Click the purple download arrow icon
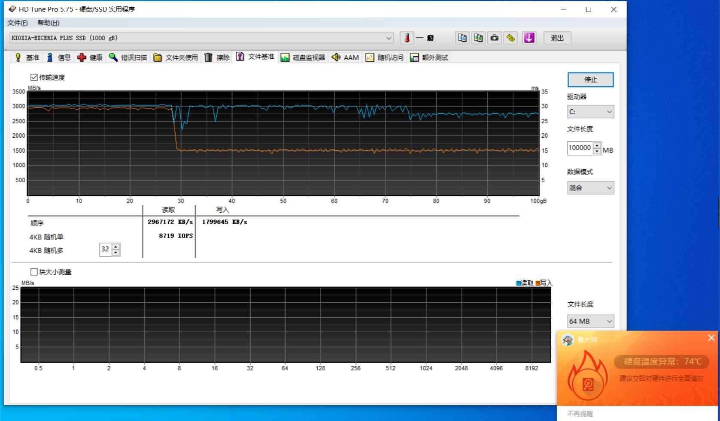This screenshot has width=720, height=421. tap(529, 38)
